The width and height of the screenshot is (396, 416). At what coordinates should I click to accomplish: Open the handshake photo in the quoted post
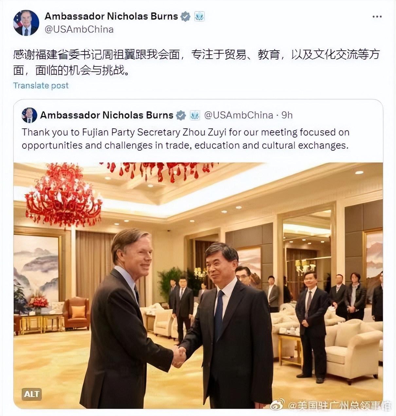pyautogui.click(x=198, y=285)
